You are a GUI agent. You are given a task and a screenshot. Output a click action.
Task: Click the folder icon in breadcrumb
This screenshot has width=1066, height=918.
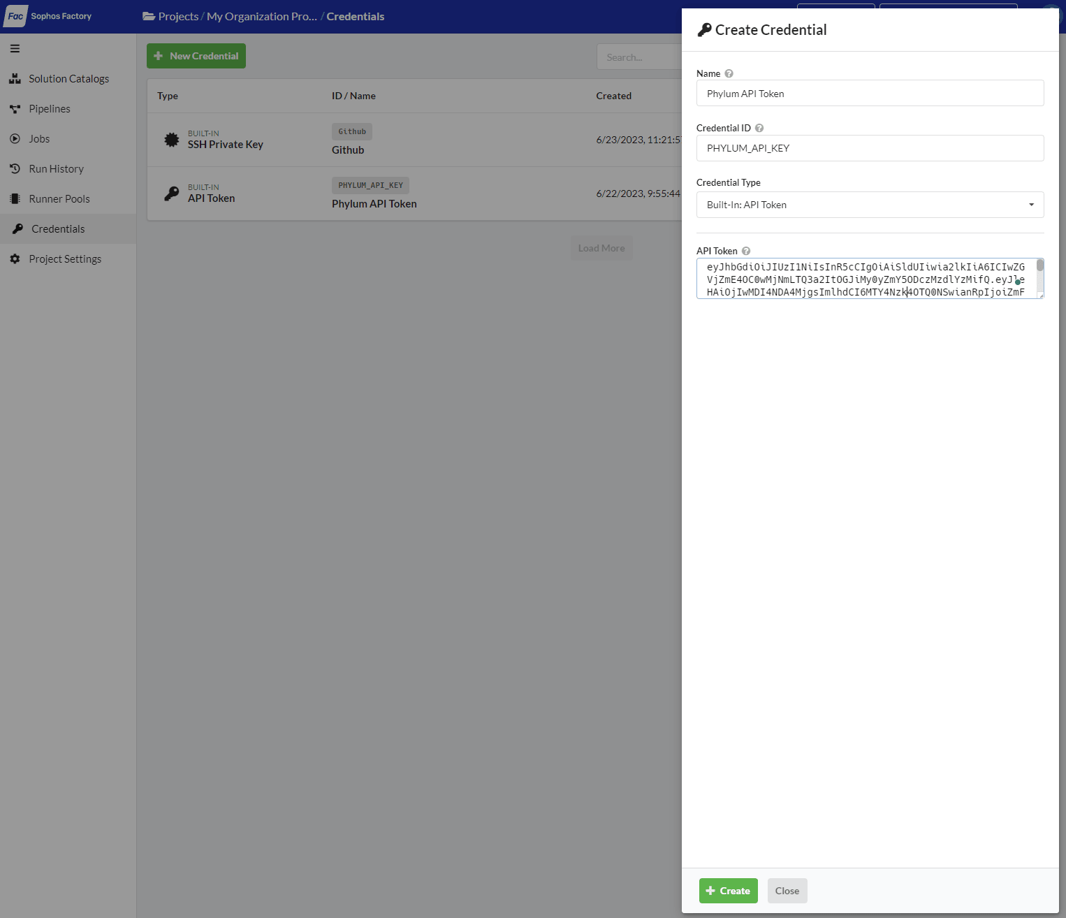coord(149,16)
